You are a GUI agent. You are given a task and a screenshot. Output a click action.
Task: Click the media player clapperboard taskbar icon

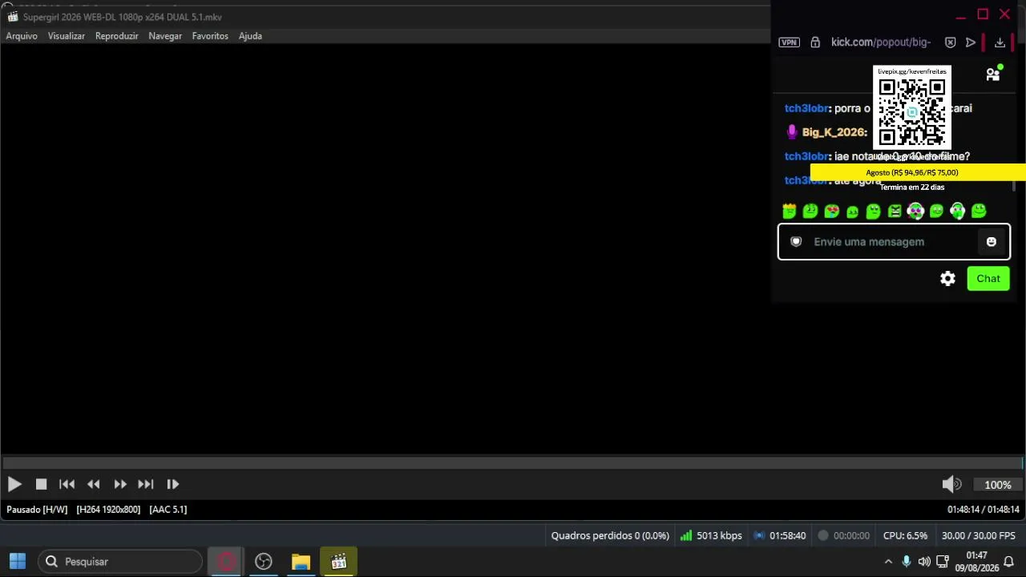[x=338, y=562]
